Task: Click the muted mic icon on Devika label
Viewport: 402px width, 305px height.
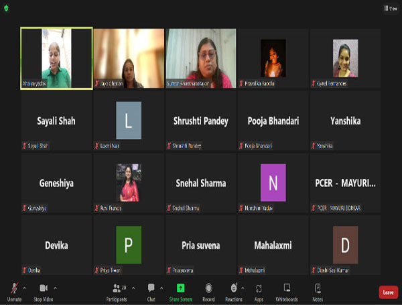Action: [25, 270]
